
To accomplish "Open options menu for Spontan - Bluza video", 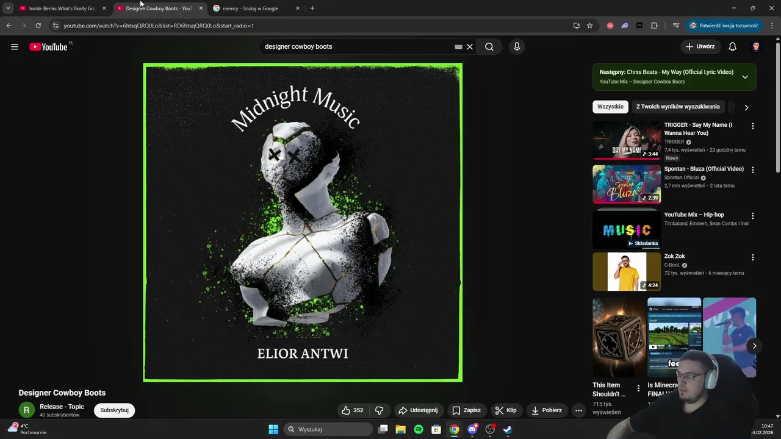I will pyautogui.click(x=752, y=170).
